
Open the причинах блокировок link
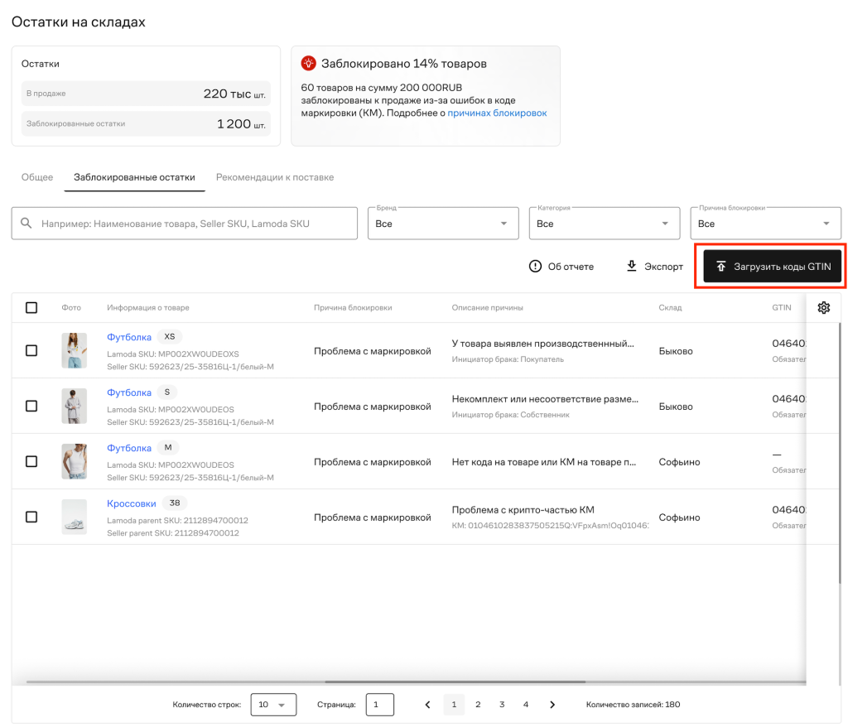tap(497, 113)
